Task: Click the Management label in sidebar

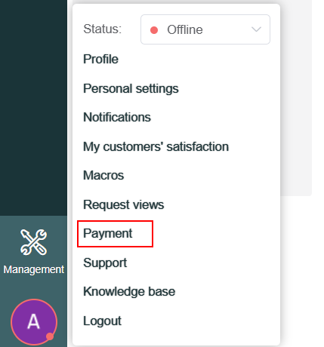Action: coord(34,269)
